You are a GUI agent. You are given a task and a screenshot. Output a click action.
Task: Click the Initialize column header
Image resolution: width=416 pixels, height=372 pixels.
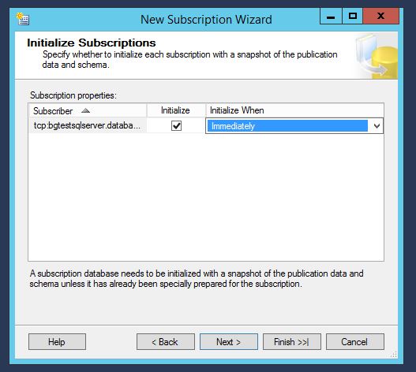pos(176,110)
